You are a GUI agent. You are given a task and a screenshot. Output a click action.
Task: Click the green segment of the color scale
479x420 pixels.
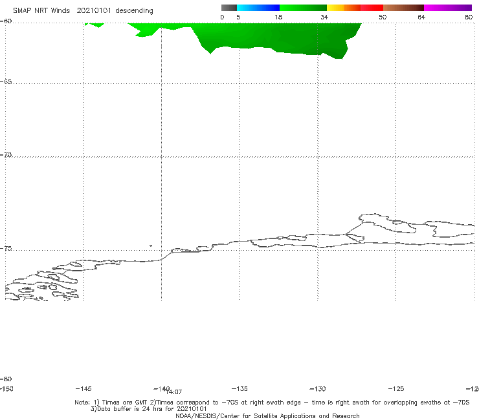303,8
